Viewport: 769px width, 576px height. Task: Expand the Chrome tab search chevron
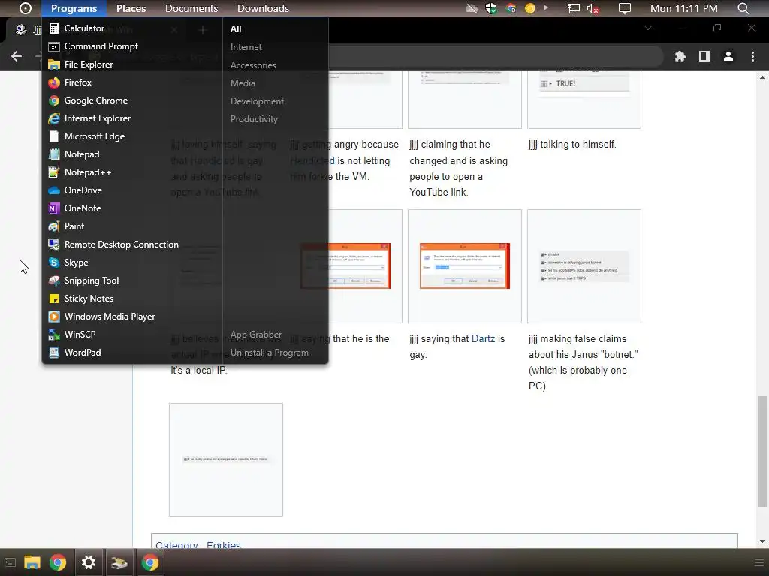(648, 28)
